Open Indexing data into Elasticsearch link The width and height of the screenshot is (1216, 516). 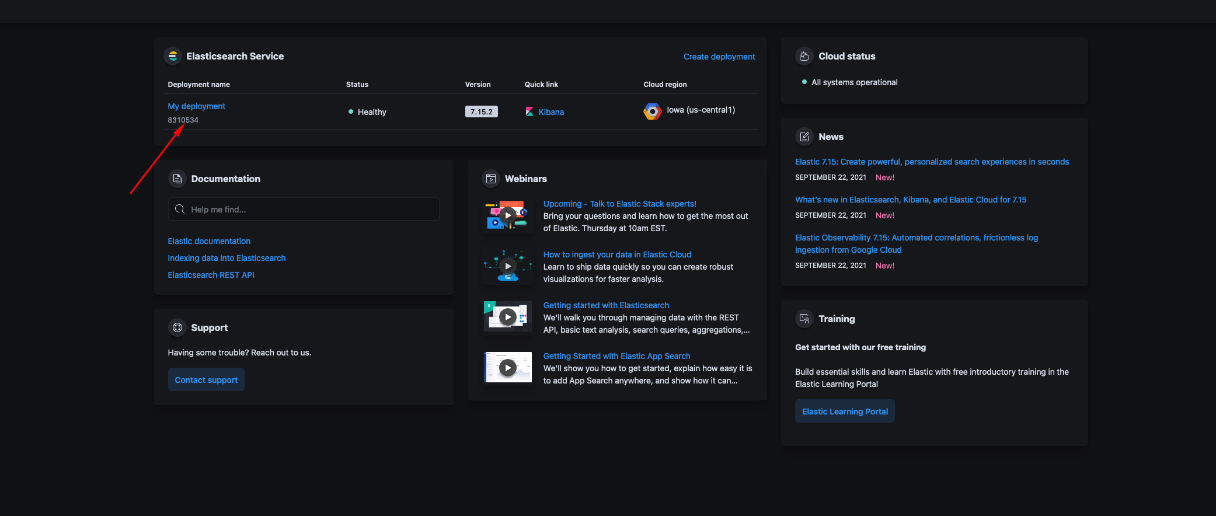pyautogui.click(x=227, y=258)
